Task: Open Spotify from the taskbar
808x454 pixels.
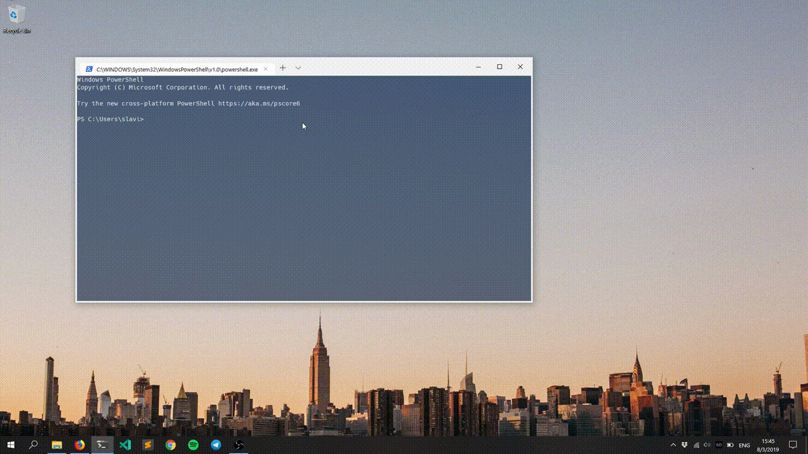Action: click(193, 445)
